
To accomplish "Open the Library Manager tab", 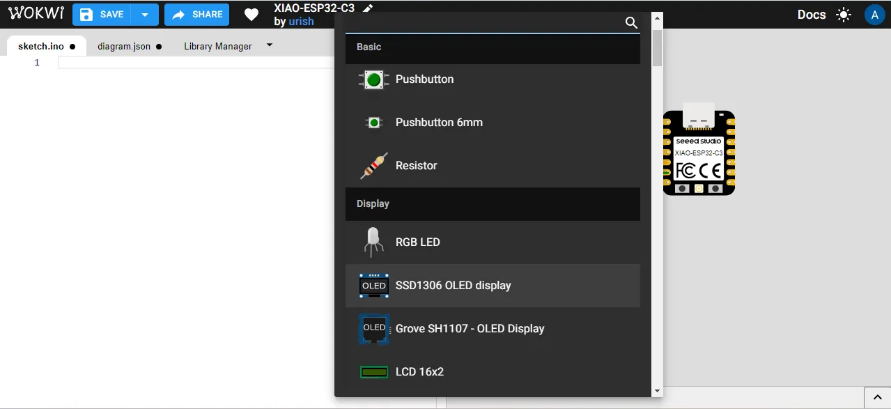I will [218, 46].
